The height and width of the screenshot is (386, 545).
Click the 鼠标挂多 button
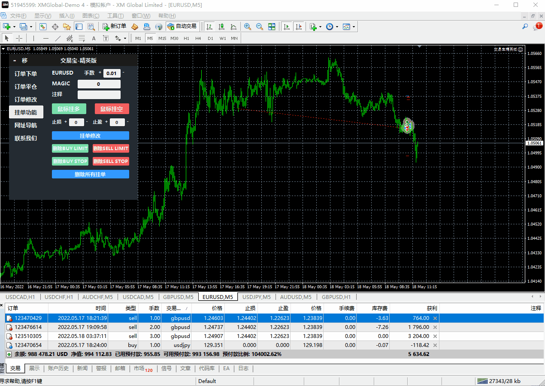pyautogui.click(x=69, y=109)
